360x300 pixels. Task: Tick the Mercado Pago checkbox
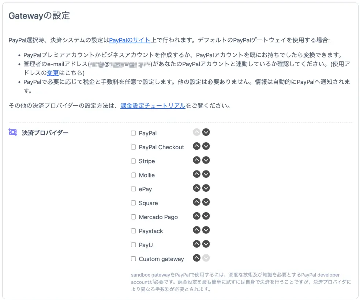pos(134,217)
